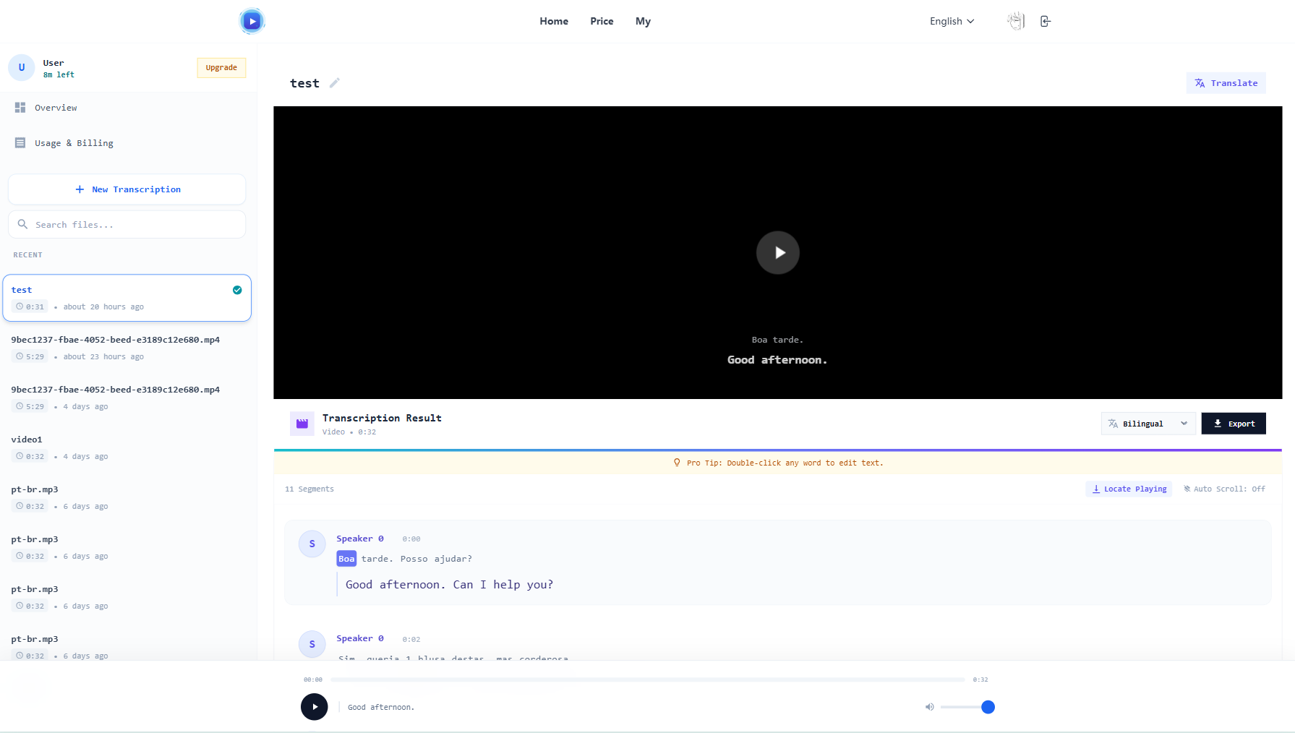
Task: Select the Usage & Billing sidebar icon
Action: tap(20, 142)
